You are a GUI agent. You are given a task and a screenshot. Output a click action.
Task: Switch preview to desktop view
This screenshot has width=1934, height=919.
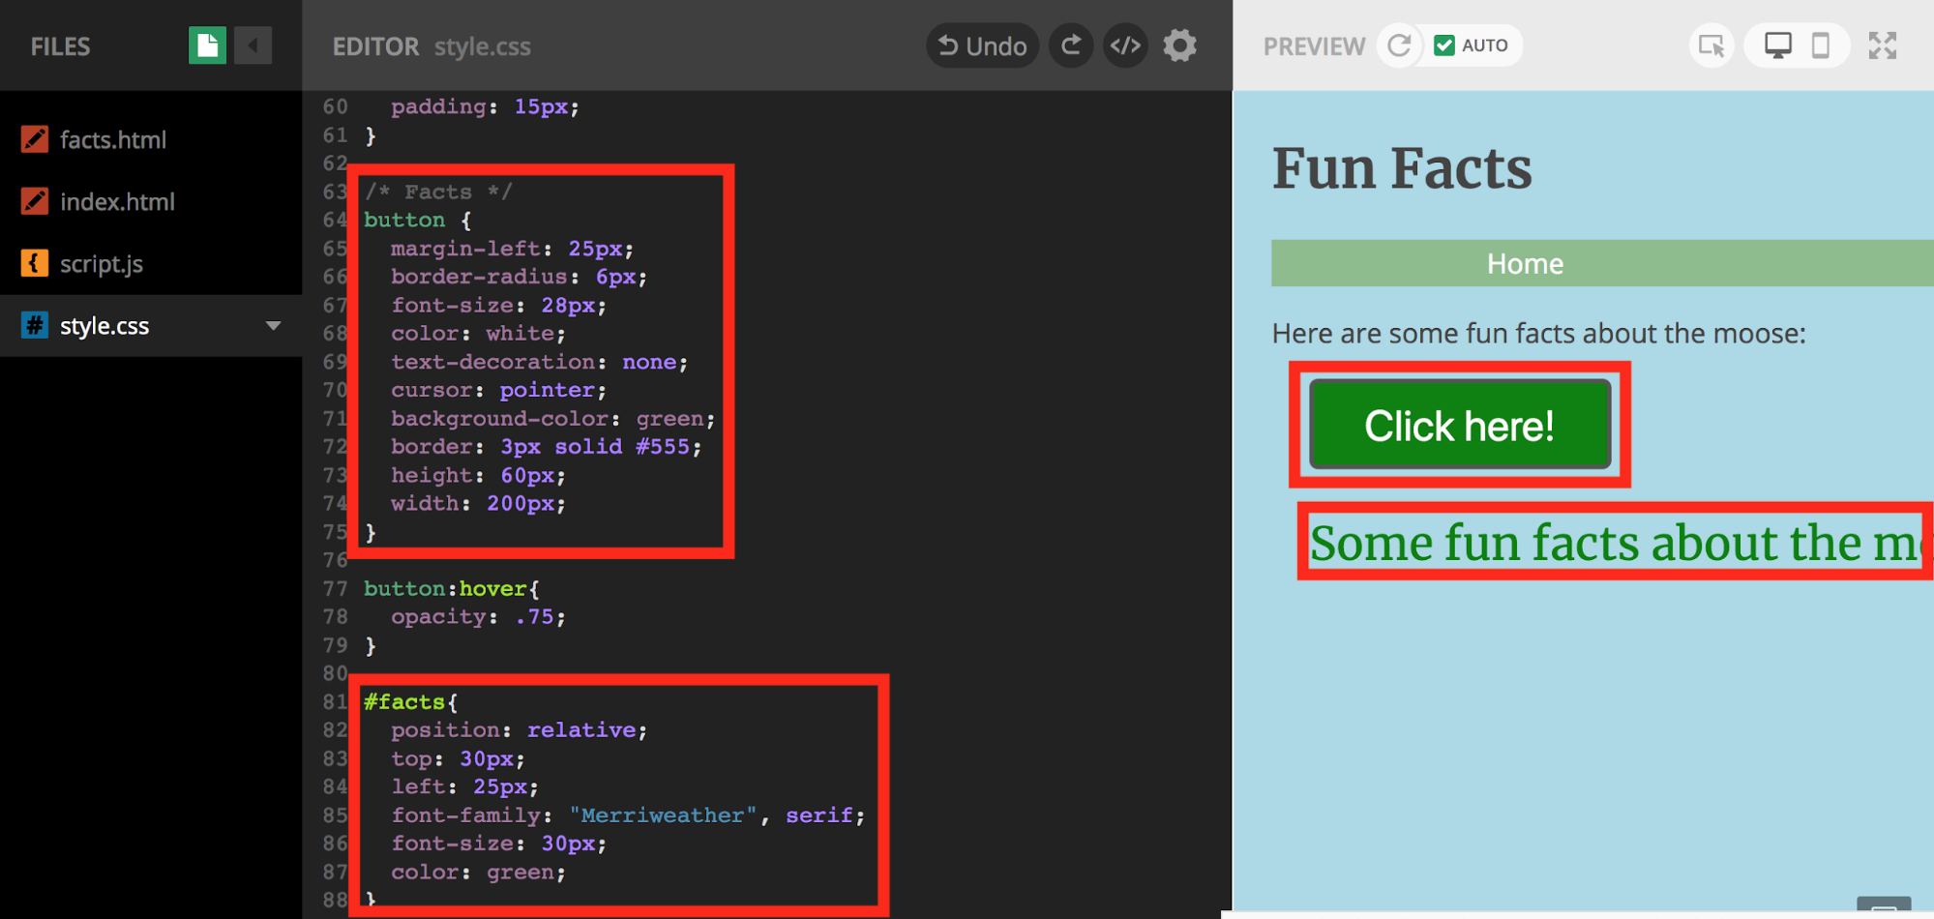pyautogui.click(x=1777, y=45)
